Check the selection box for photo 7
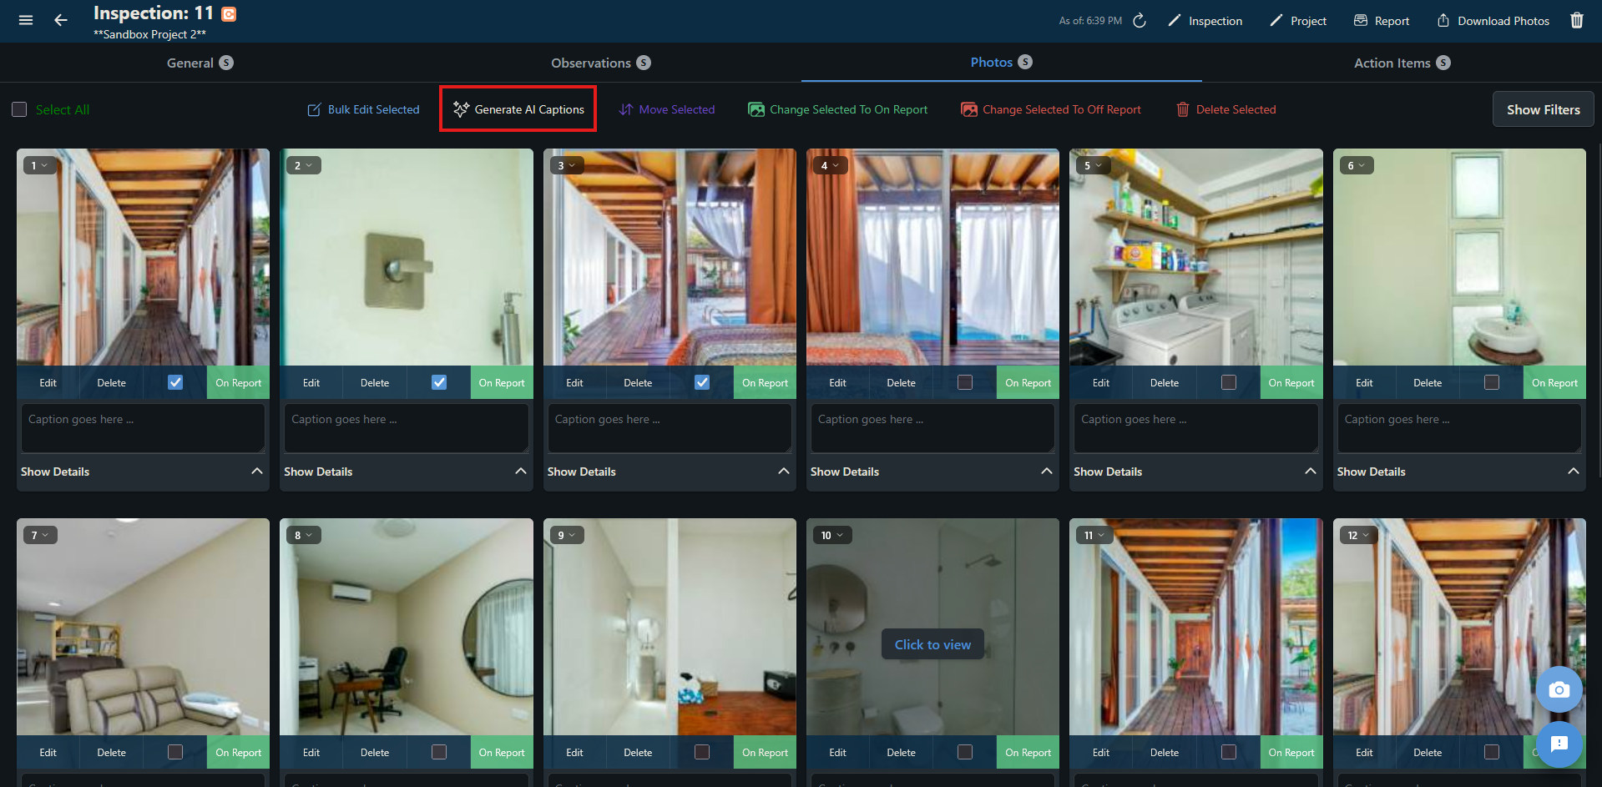This screenshot has width=1602, height=787. click(x=175, y=752)
